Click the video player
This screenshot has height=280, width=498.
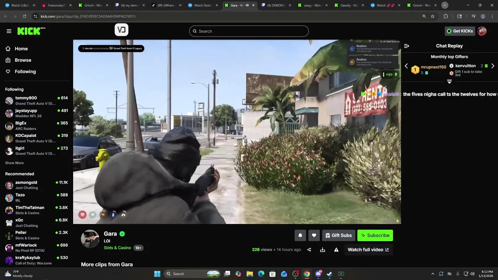[237, 131]
